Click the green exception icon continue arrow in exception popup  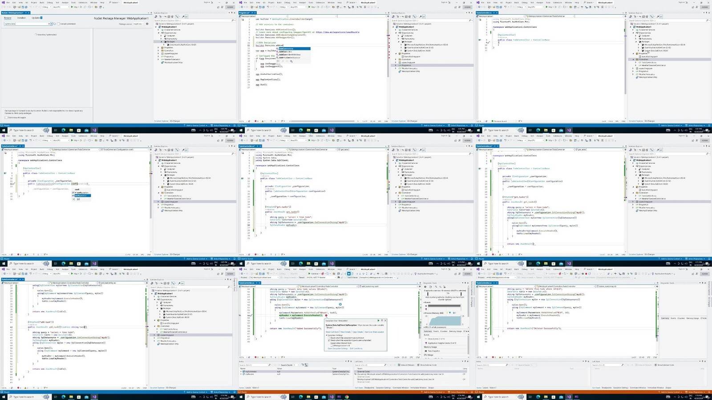[379, 320]
